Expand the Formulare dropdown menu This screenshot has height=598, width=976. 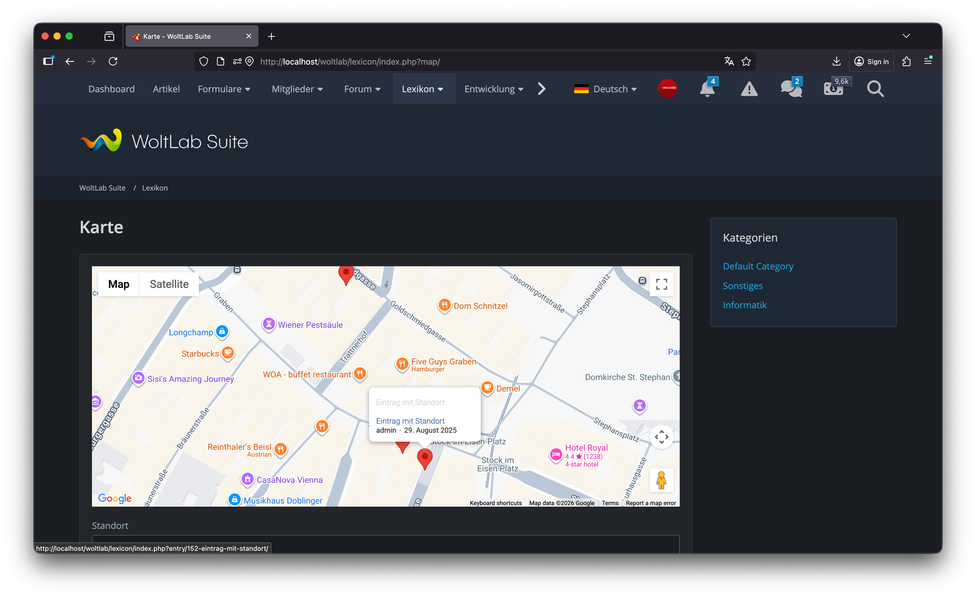coord(224,89)
